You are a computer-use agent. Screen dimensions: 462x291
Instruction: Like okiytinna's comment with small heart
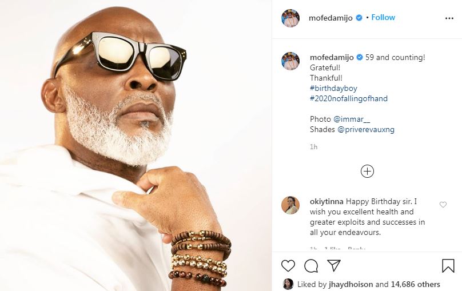tap(443, 205)
